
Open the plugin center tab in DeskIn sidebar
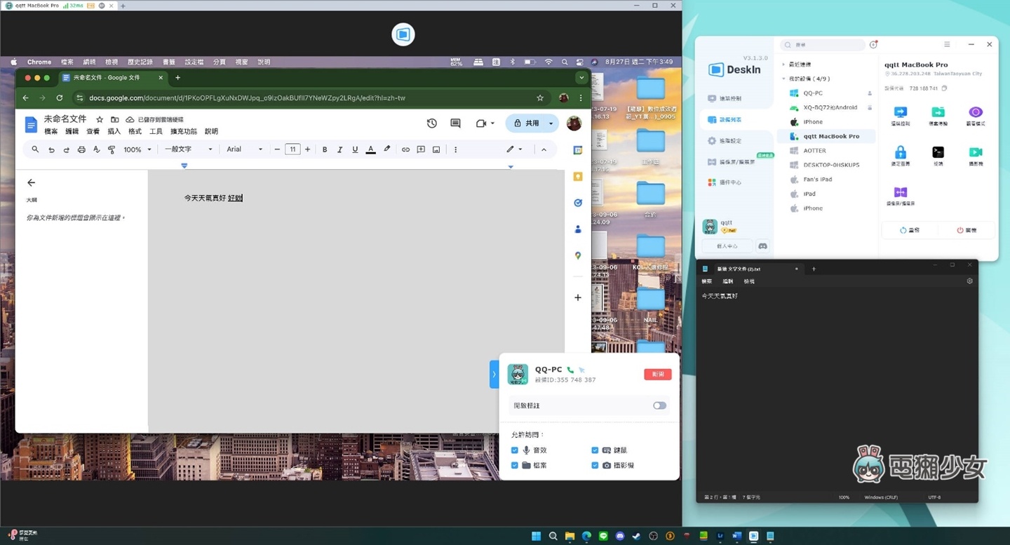point(725,182)
